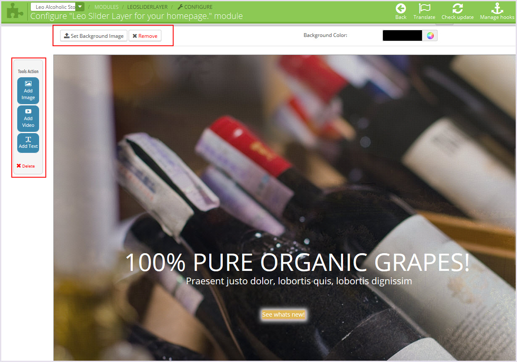This screenshot has height=362, width=517.
Task: Click the Check update refresh icon
Action: (457, 8)
